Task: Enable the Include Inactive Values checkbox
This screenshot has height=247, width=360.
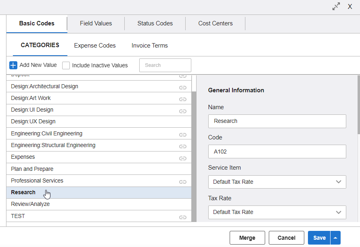Action: pos(66,65)
